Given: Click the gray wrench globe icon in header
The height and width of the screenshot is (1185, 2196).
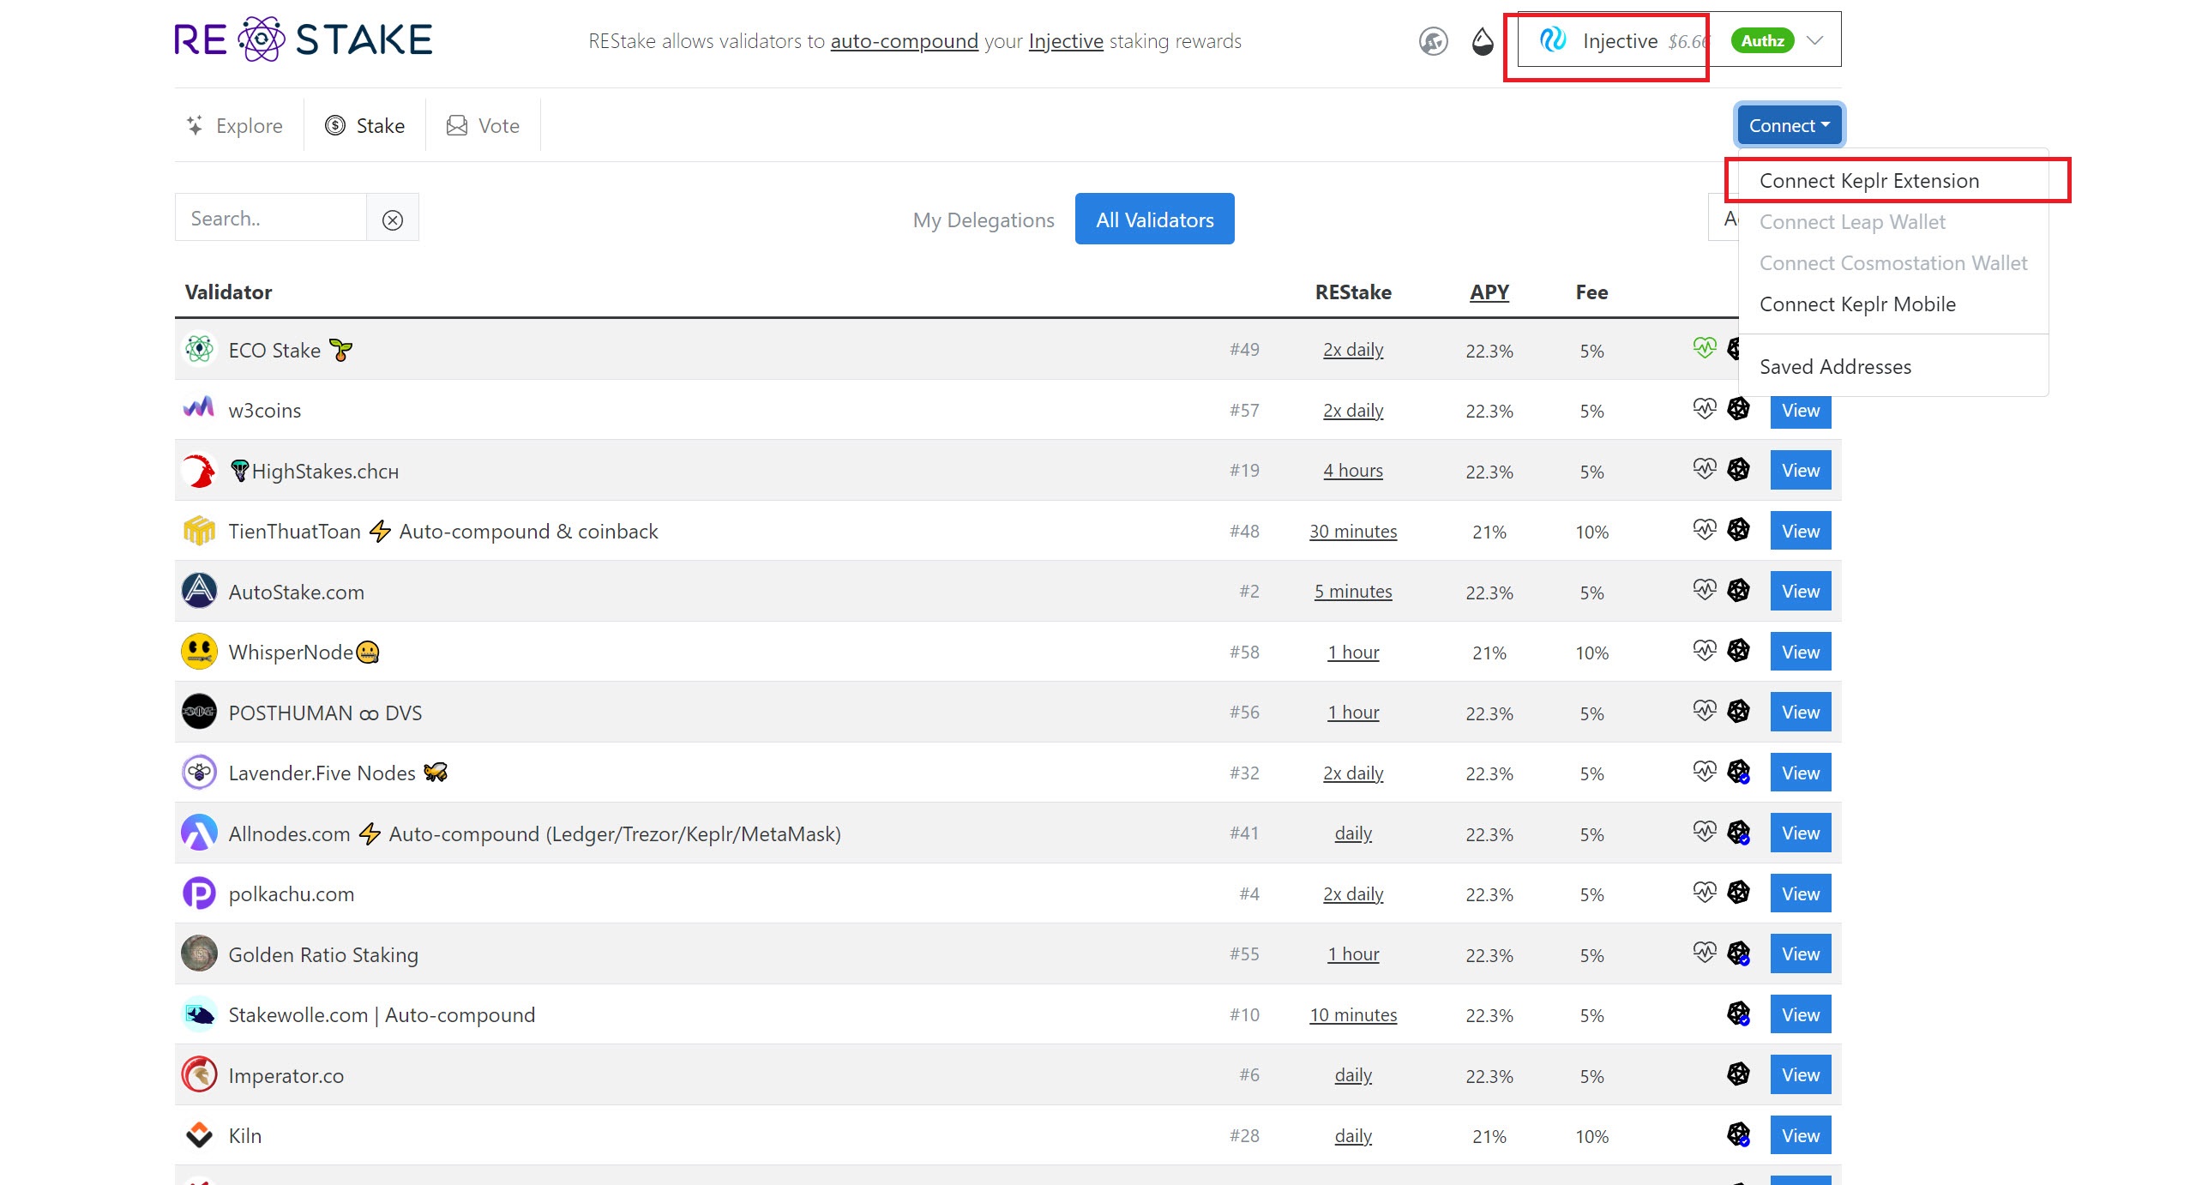Looking at the screenshot, I should pyautogui.click(x=1433, y=41).
